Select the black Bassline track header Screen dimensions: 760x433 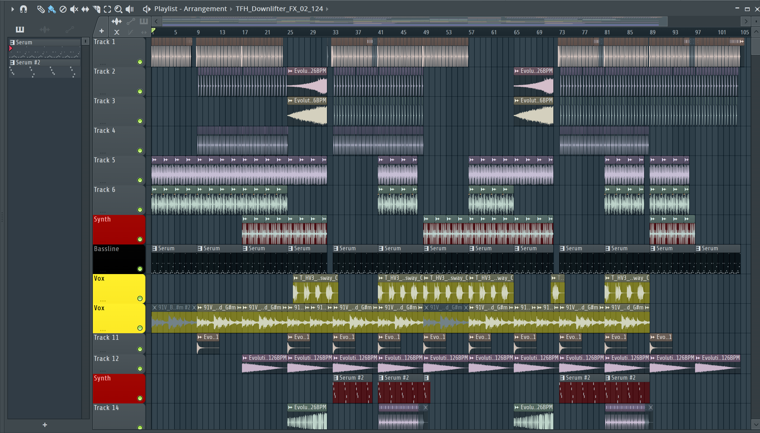pyautogui.click(x=119, y=259)
